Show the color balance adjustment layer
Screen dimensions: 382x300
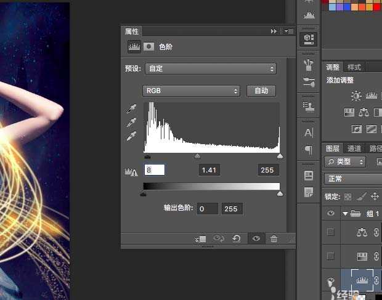point(331,232)
